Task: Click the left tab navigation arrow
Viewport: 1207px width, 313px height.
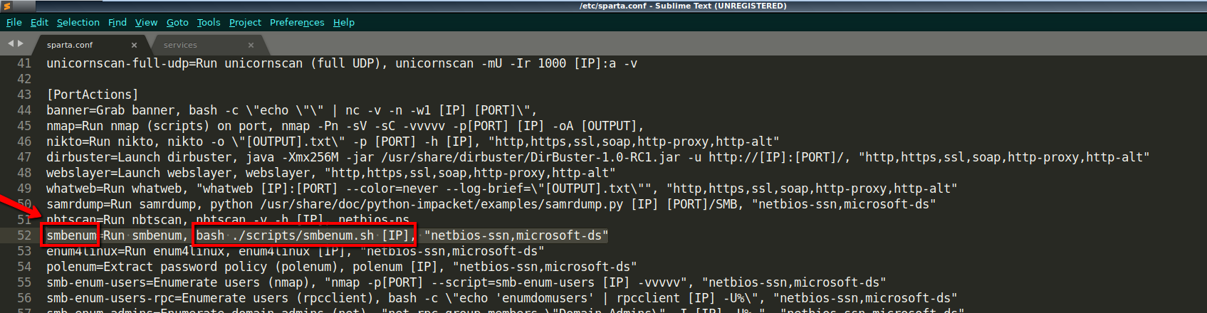Action: click(x=11, y=44)
